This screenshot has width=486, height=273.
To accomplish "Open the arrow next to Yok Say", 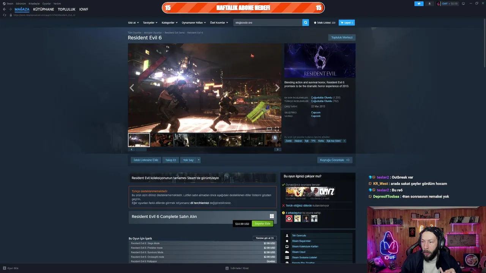I will pos(198,160).
